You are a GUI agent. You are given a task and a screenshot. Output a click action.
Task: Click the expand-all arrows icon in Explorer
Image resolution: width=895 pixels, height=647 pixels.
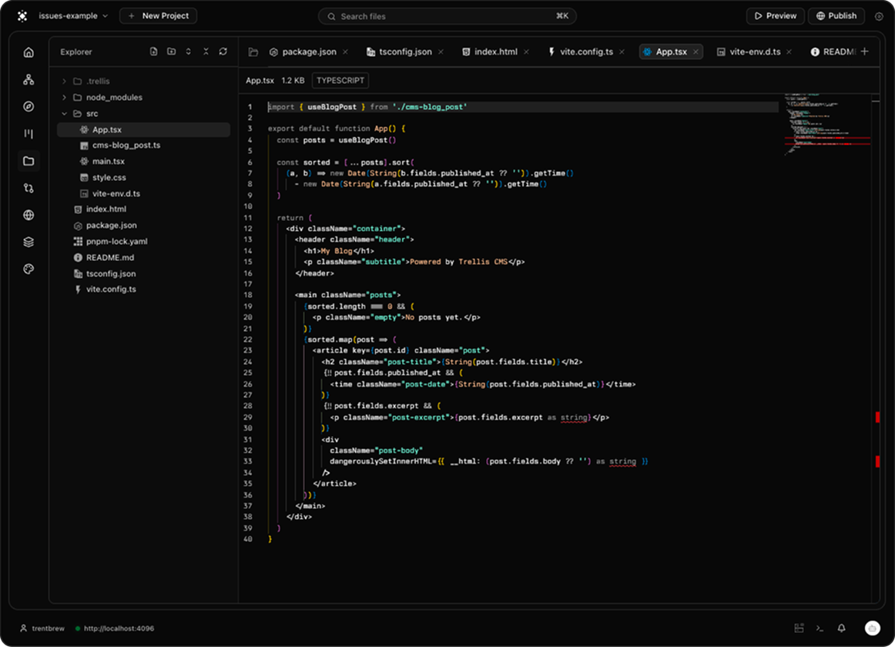click(x=189, y=52)
